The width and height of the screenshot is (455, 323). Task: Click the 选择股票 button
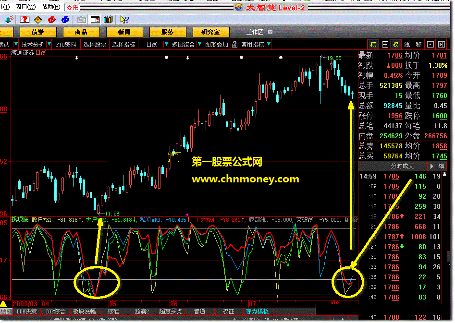click(x=95, y=44)
